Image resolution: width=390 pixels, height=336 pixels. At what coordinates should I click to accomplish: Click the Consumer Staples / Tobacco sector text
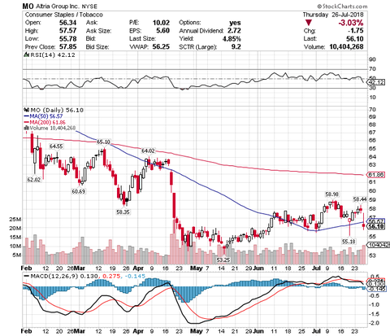[x=64, y=15]
